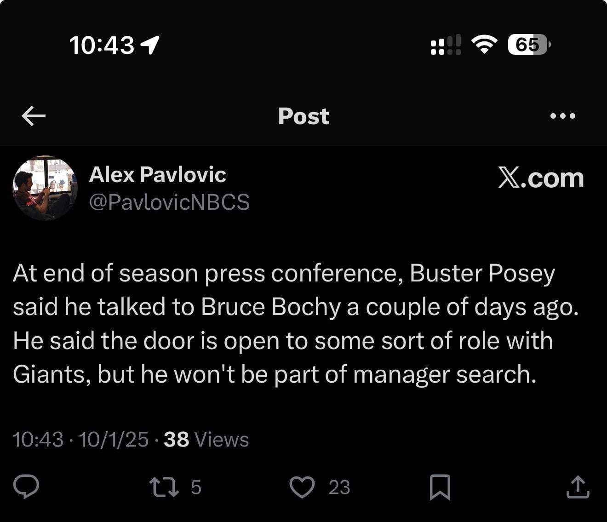This screenshot has width=607, height=522.
Task: Tap the battery indicator showing 65
Action: coord(528,45)
